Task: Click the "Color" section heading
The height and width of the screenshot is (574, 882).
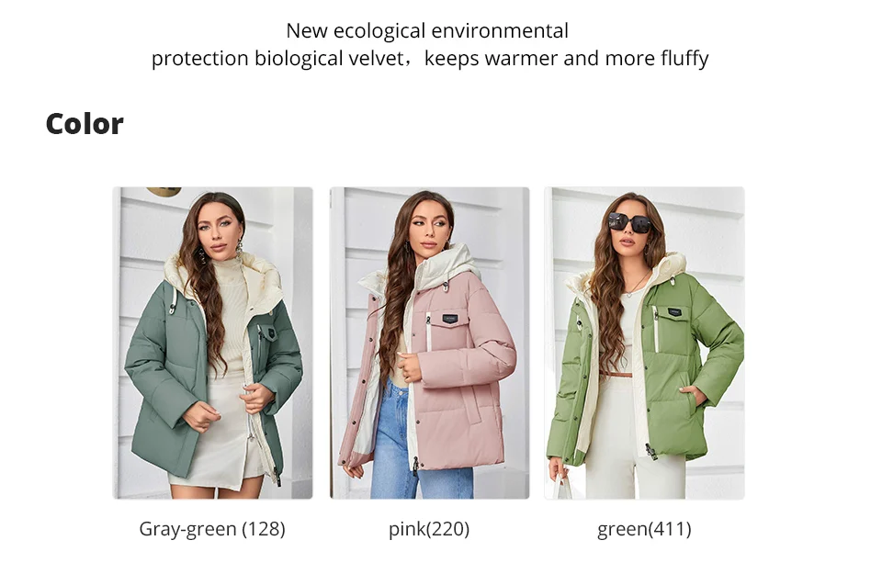Action: 85,124
